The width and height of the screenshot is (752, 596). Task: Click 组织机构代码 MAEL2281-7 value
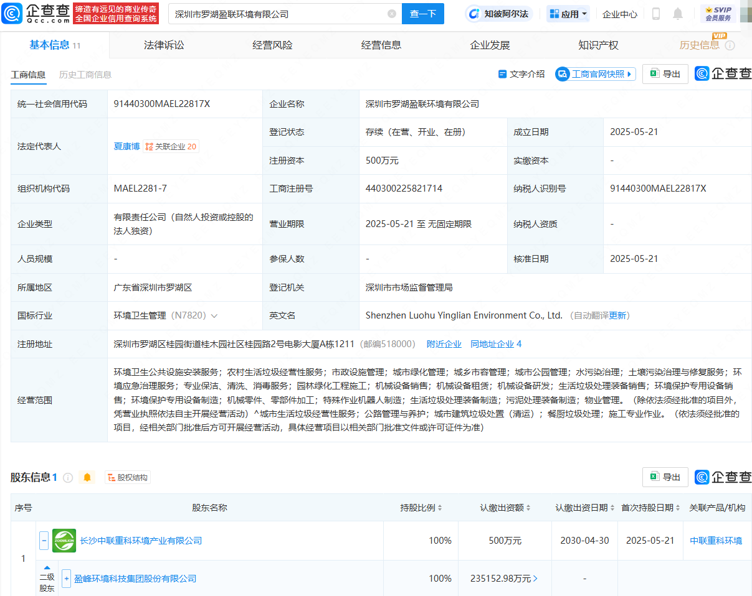tap(140, 189)
